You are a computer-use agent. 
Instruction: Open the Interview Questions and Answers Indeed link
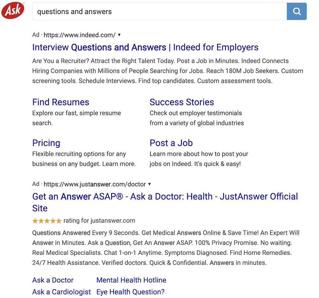(145, 47)
